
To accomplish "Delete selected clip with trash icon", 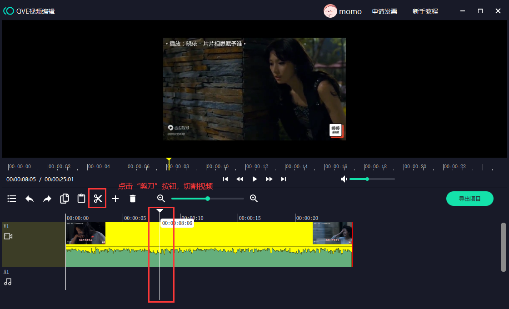I will click(x=133, y=199).
